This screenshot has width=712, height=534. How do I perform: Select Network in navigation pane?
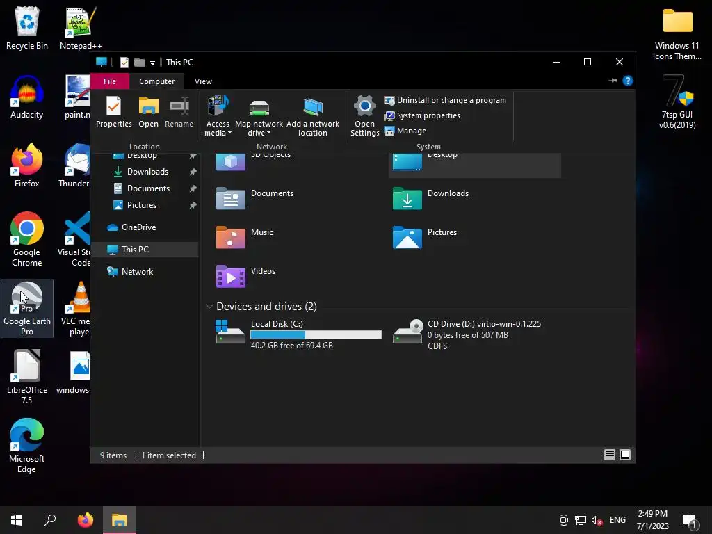click(x=137, y=272)
